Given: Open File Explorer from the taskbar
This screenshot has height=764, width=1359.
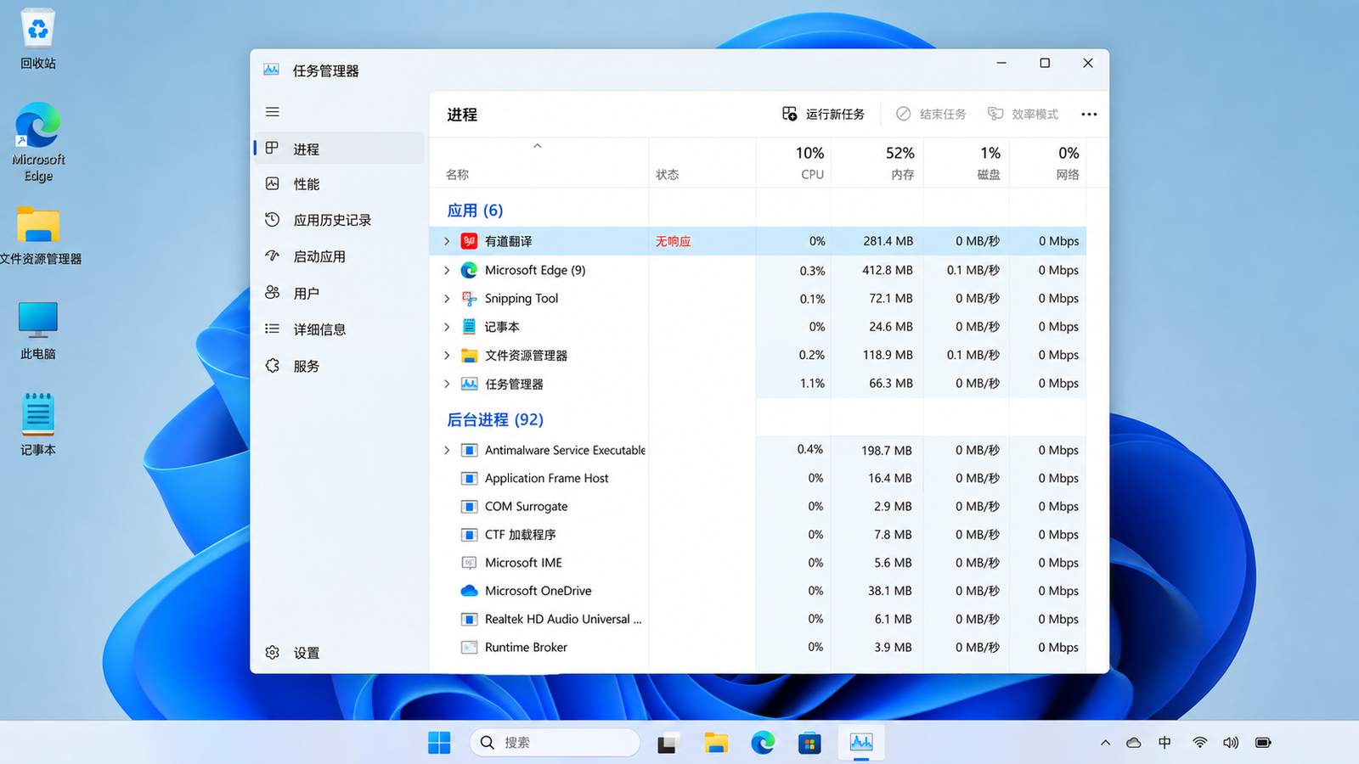Looking at the screenshot, I should point(716,743).
